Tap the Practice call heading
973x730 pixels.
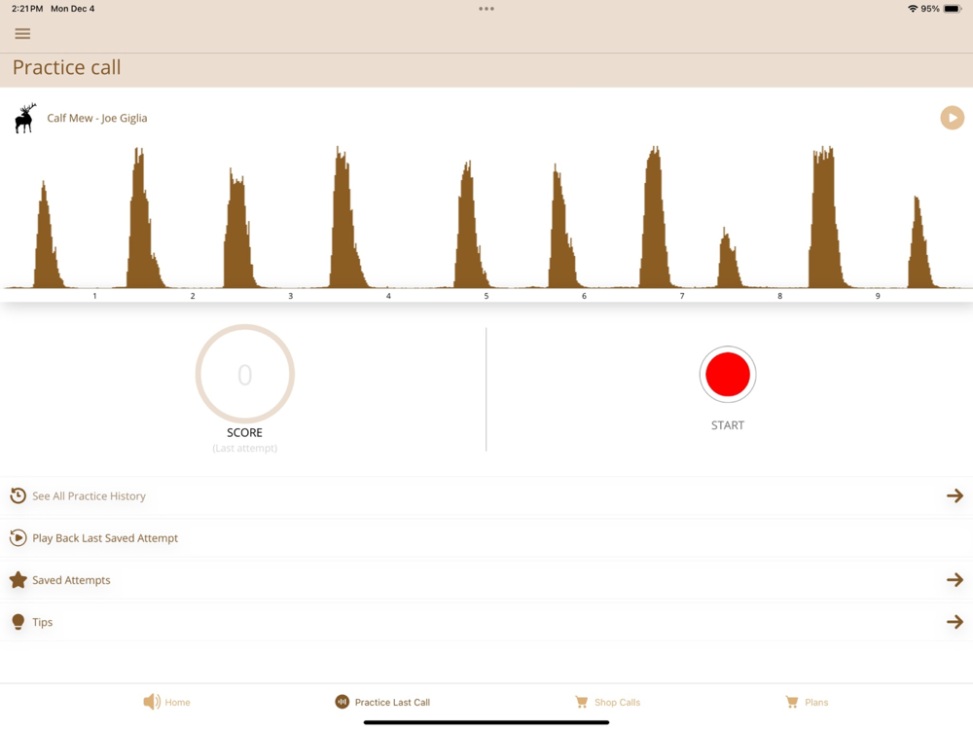tap(67, 67)
